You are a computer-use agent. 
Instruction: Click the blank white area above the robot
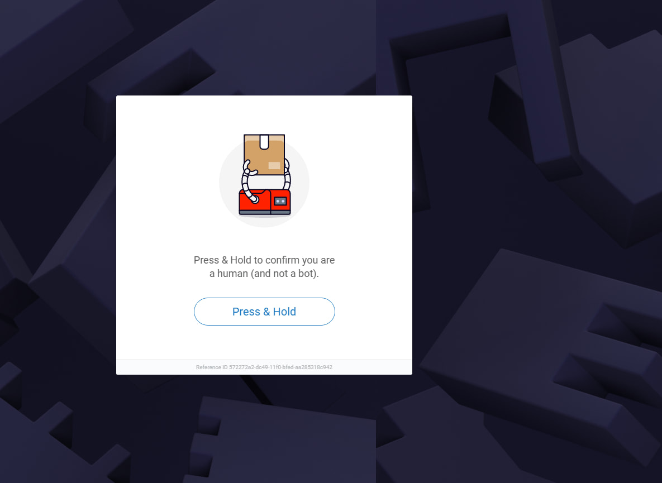(x=264, y=114)
